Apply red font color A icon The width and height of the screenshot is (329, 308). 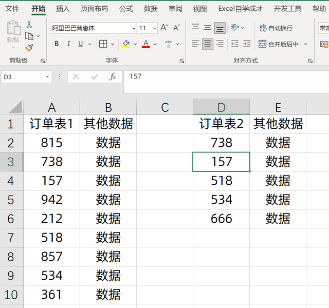(x=146, y=44)
